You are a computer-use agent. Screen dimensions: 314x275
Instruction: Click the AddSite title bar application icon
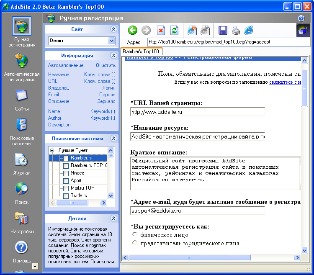[6, 7]
